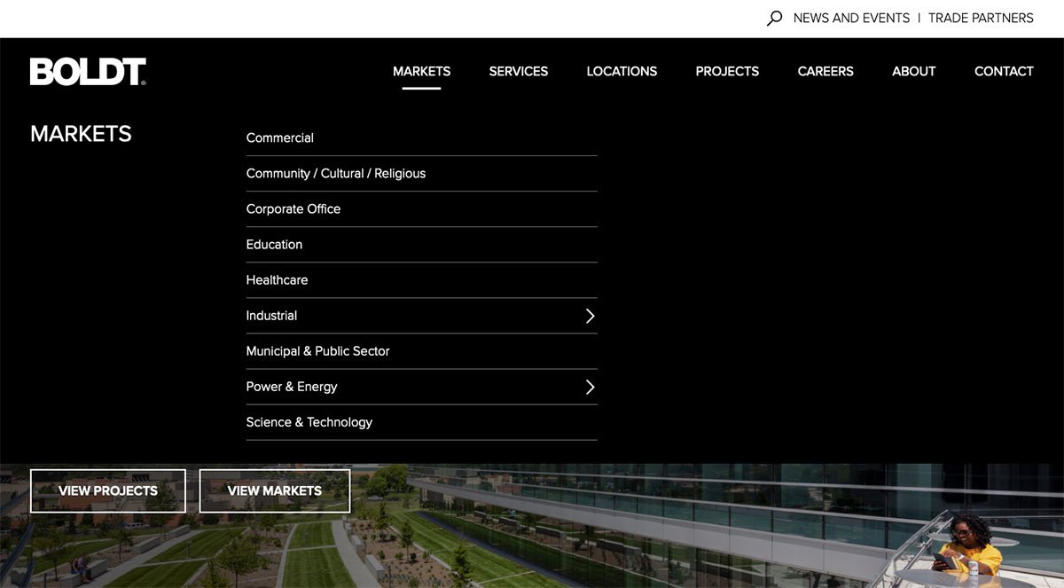Expand the Power & Energy submenu chevron
Screen dimensions: 1064x588
pos(590,387)
